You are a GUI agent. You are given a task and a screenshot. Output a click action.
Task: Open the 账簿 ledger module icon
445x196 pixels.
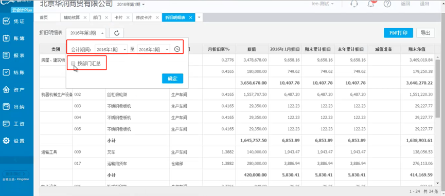pyautogui.click(x=6, y=38)
